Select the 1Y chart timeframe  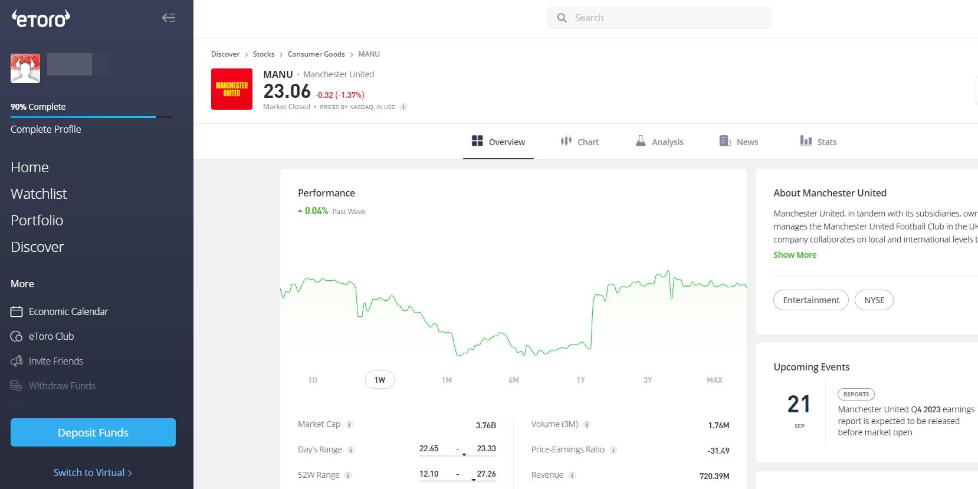coord(580,380)
